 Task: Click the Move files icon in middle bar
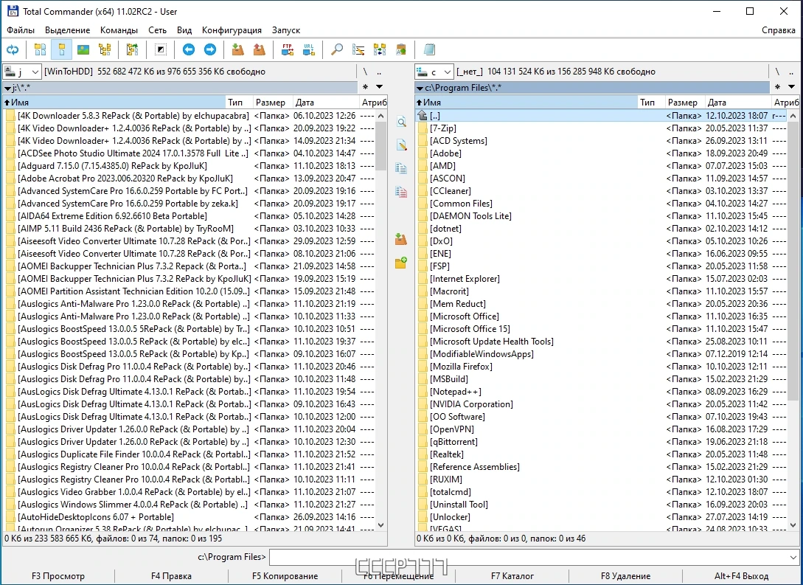(x=401, y=192)
